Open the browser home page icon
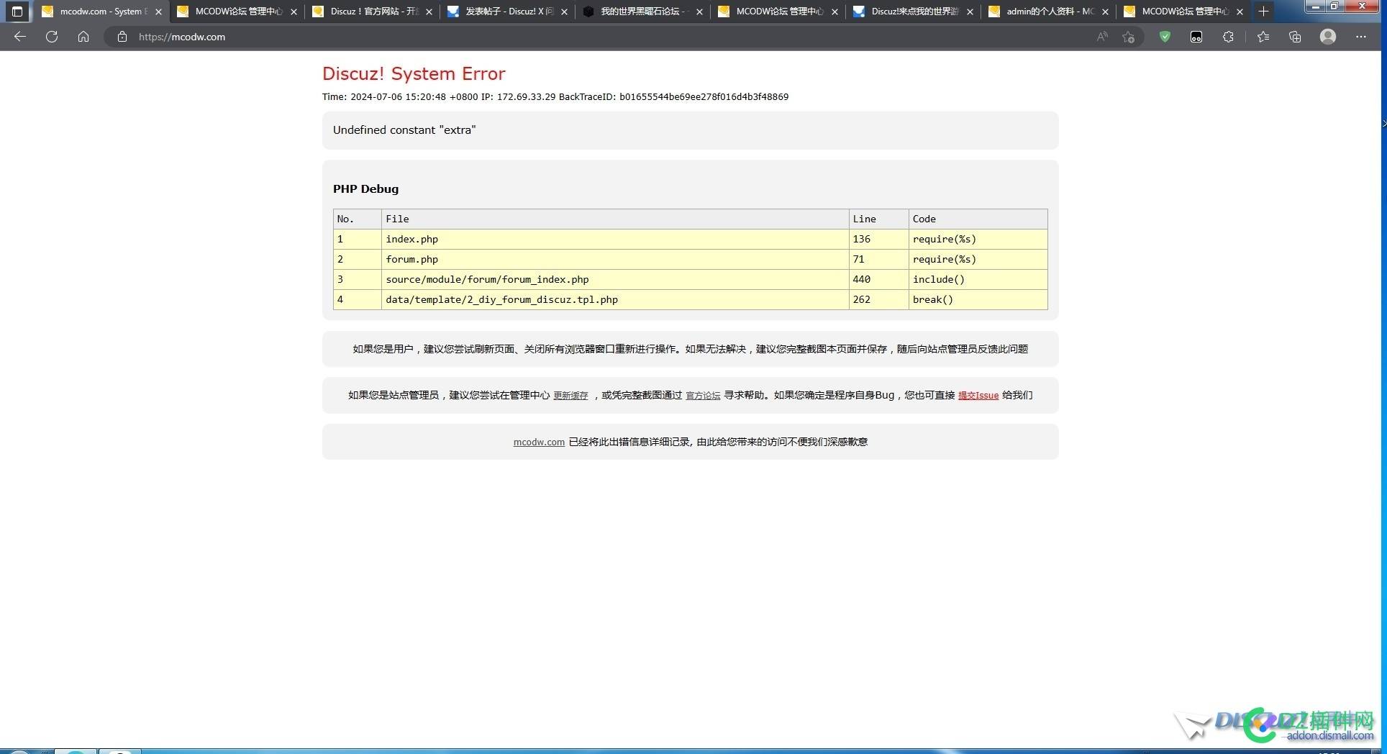 click(83, 37)
